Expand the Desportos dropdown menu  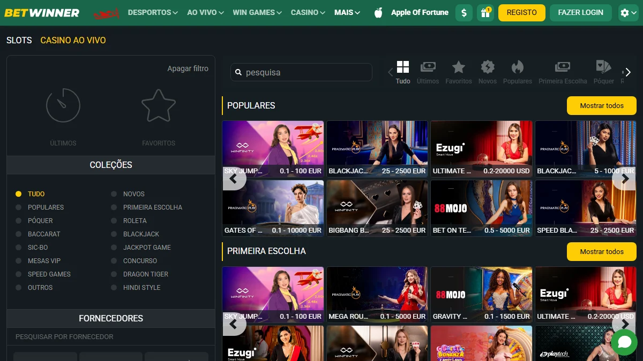click(x=153, y=12)
